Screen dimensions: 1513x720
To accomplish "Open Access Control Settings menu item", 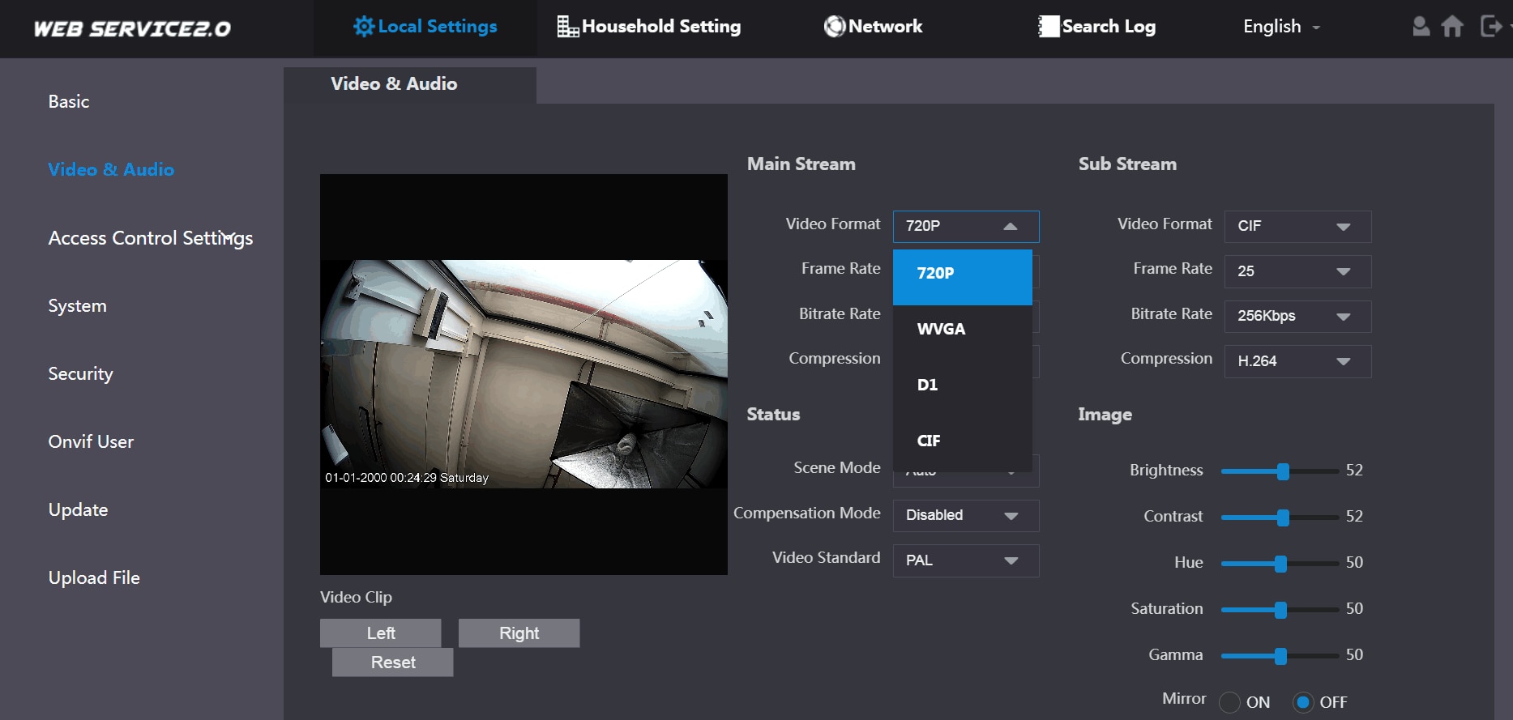I will [x=151, y=238].
